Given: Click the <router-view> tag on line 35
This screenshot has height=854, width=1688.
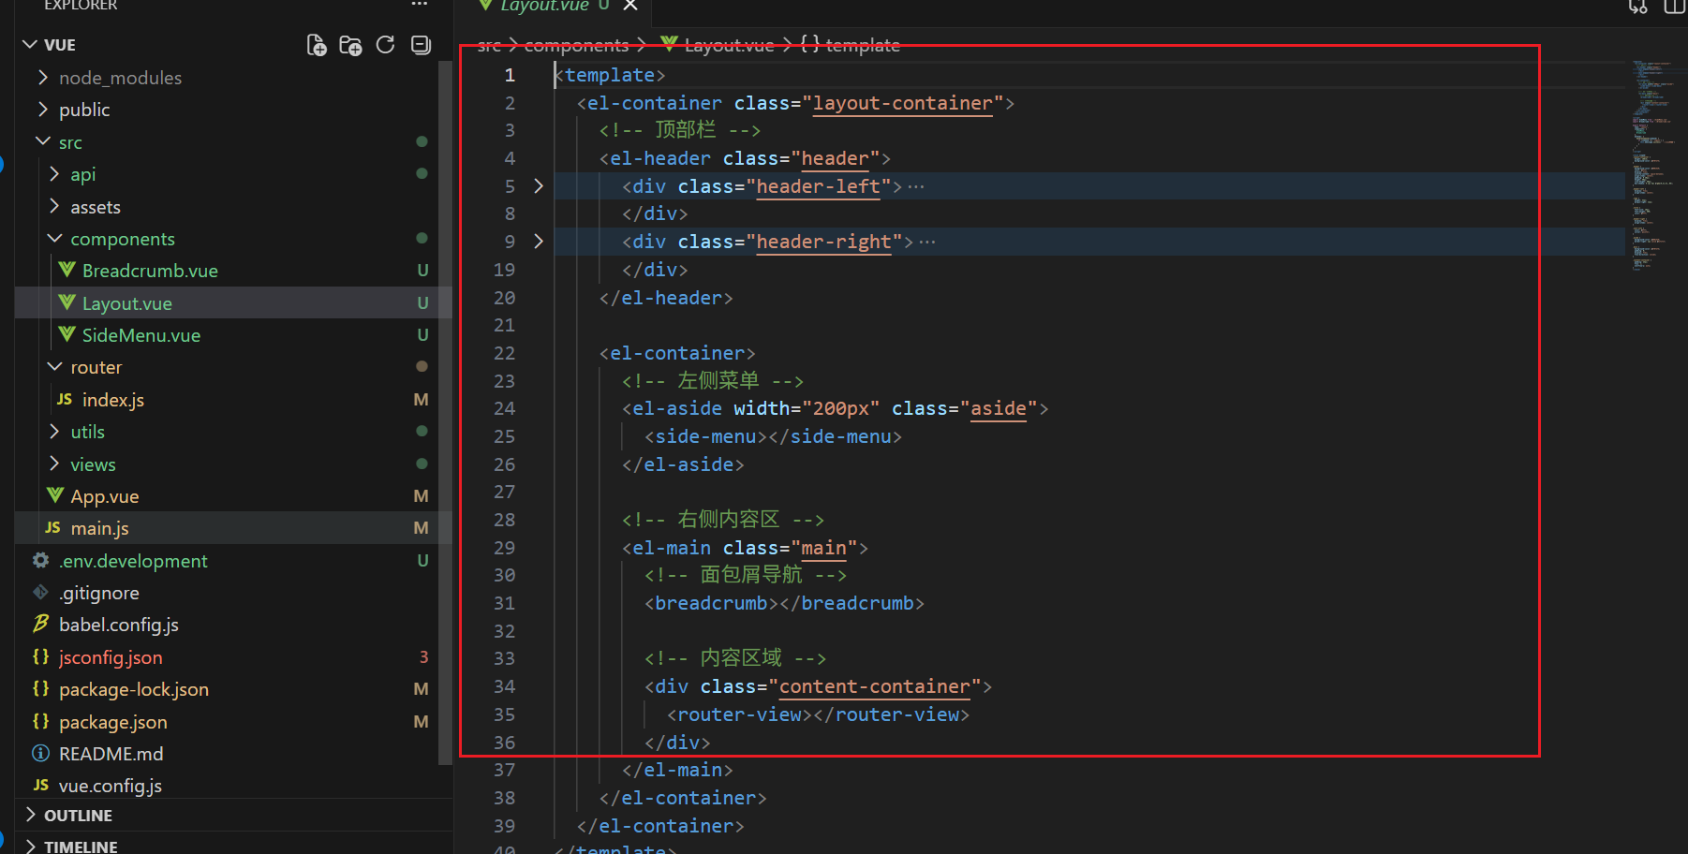Looking at the screenshot, I should point(740,714).
